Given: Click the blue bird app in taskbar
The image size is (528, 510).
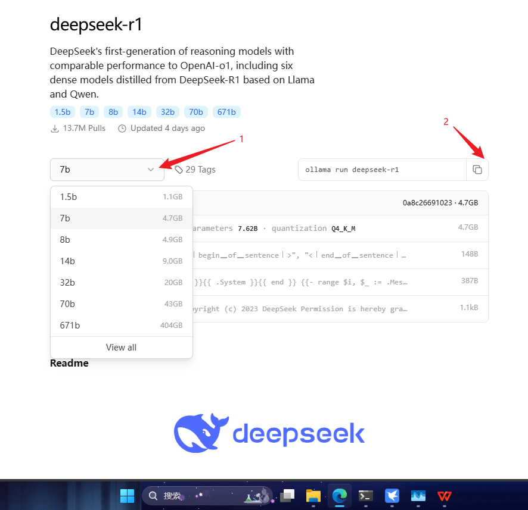Looking at the screenshot, I should pos(392,496).
